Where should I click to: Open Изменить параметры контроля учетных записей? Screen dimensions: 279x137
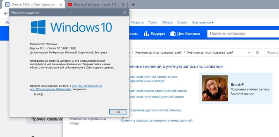coord(157,121)
